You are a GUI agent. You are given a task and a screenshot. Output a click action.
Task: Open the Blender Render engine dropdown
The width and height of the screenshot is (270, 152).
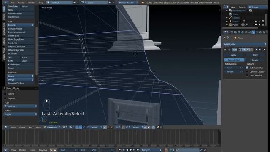128,3
